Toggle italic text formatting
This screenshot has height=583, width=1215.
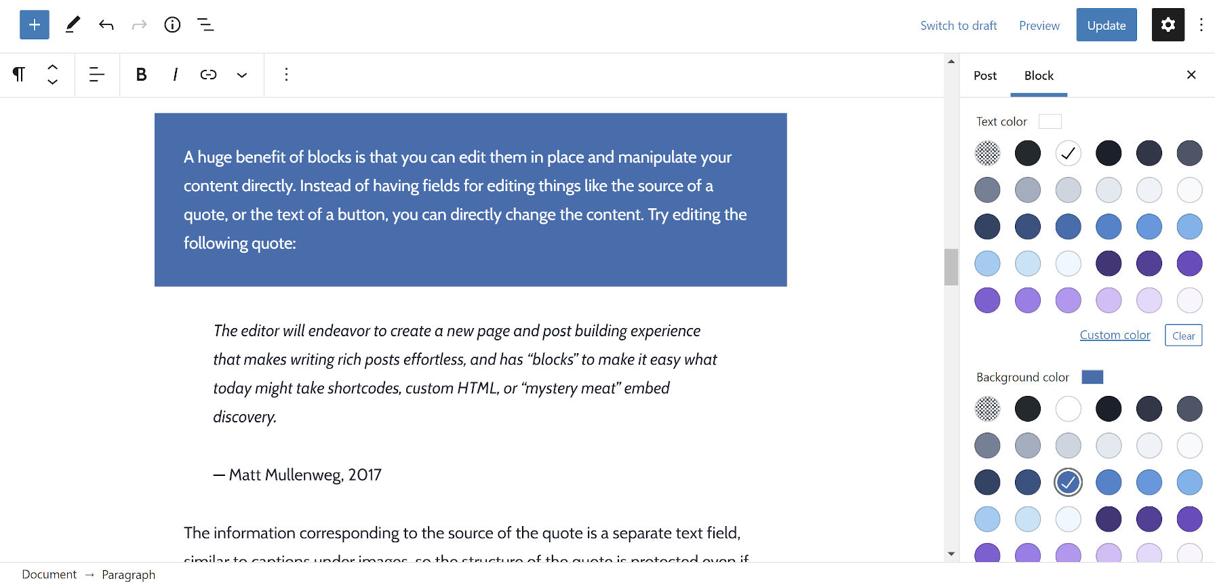175,75
